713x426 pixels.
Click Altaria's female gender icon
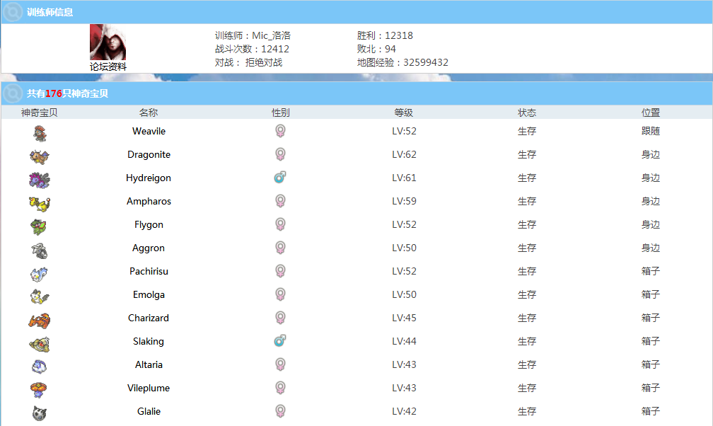281,364
